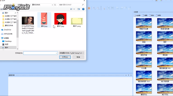Select the 素材.jpg chopsticks bowl image
This screenshot has width=173, height=96.
(x=44, y=20)
